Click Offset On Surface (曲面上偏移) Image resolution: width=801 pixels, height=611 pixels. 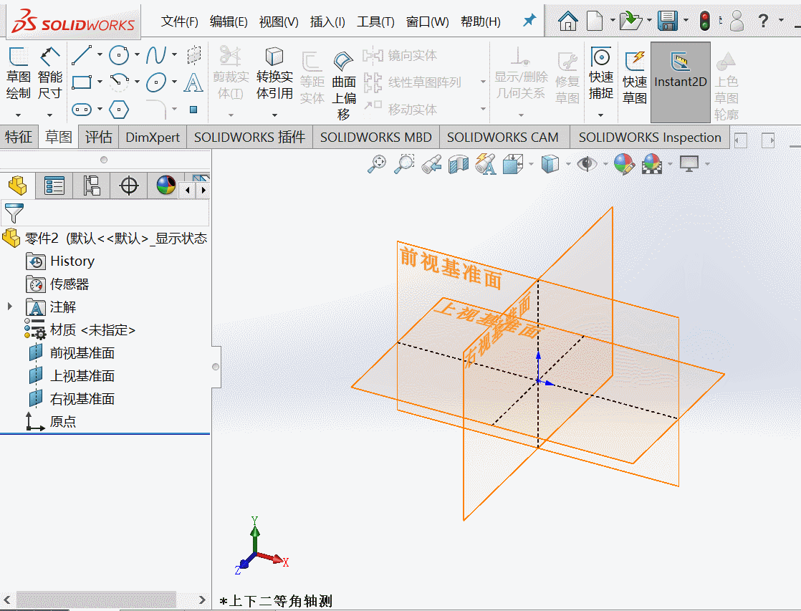point(344,85)
